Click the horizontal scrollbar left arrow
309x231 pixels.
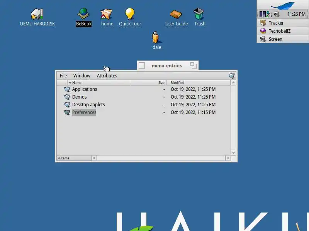tap(94, 158)
